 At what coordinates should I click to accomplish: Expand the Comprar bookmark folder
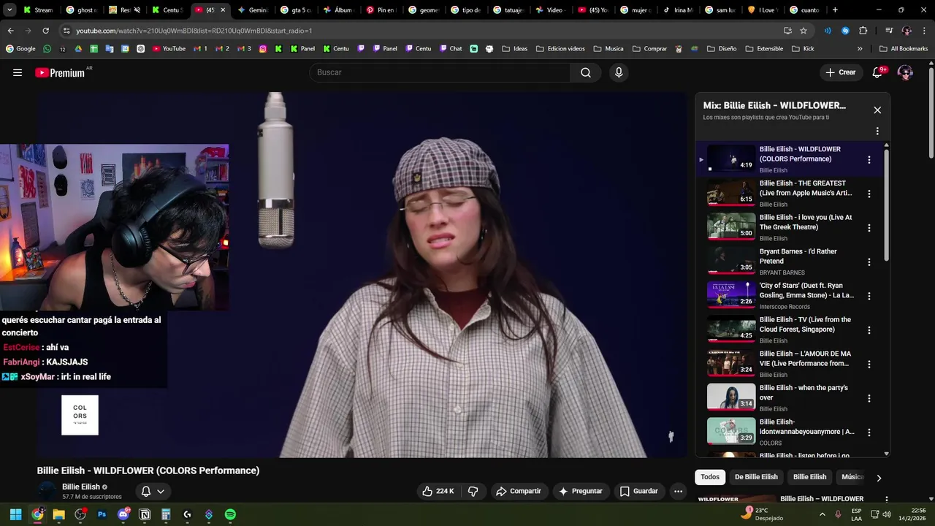[649, 49]
